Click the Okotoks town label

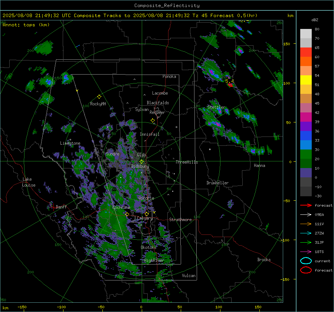[x=148, y=247]
